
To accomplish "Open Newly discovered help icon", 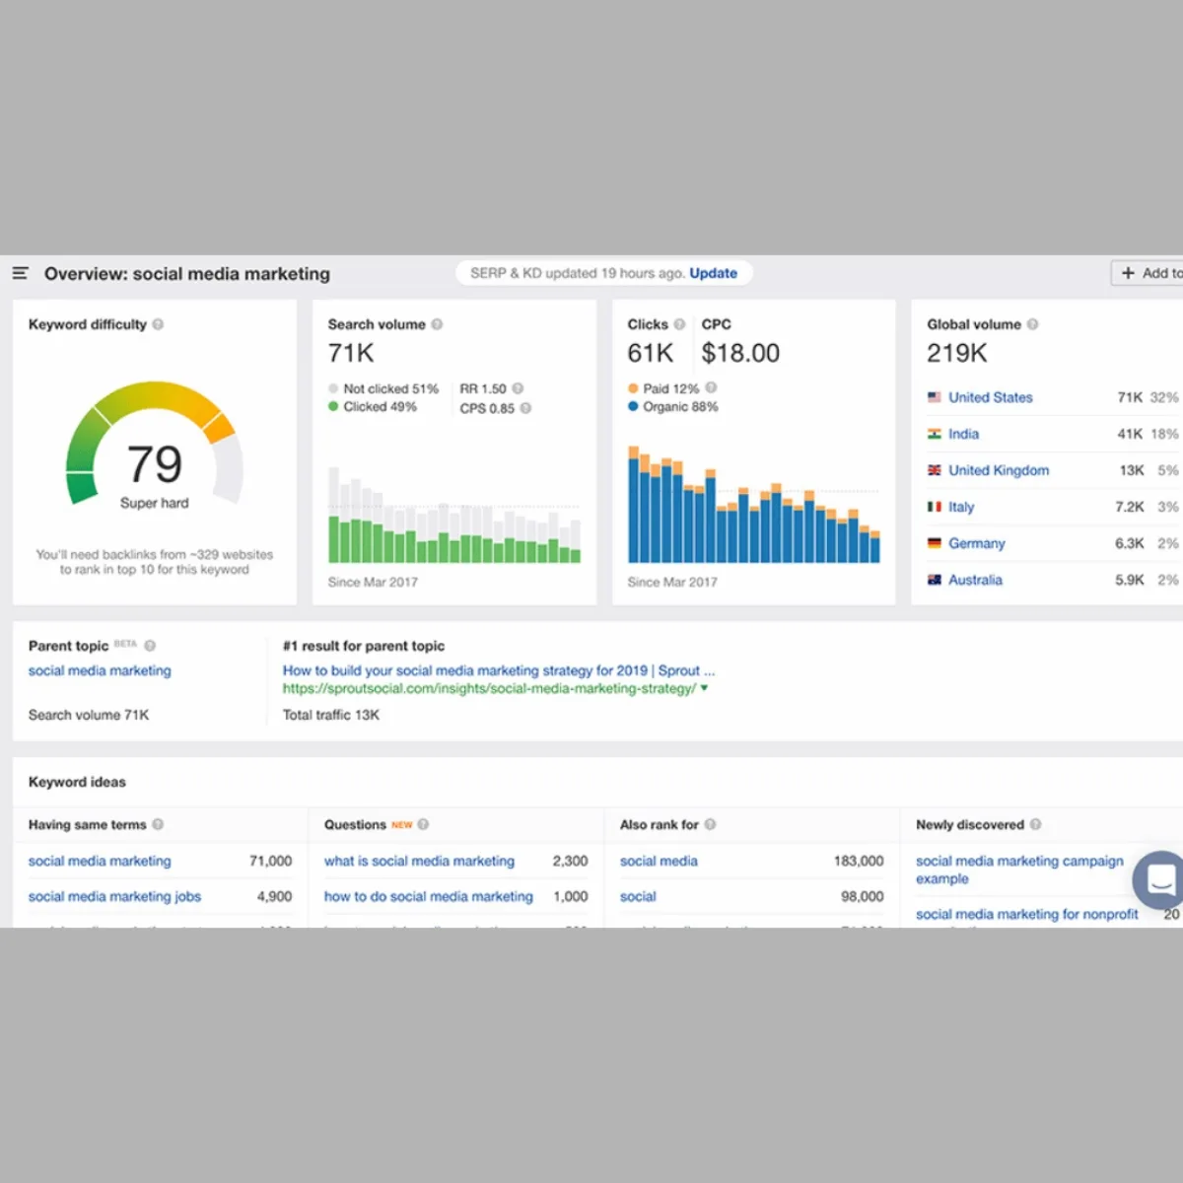I will tap(1035, 824).
